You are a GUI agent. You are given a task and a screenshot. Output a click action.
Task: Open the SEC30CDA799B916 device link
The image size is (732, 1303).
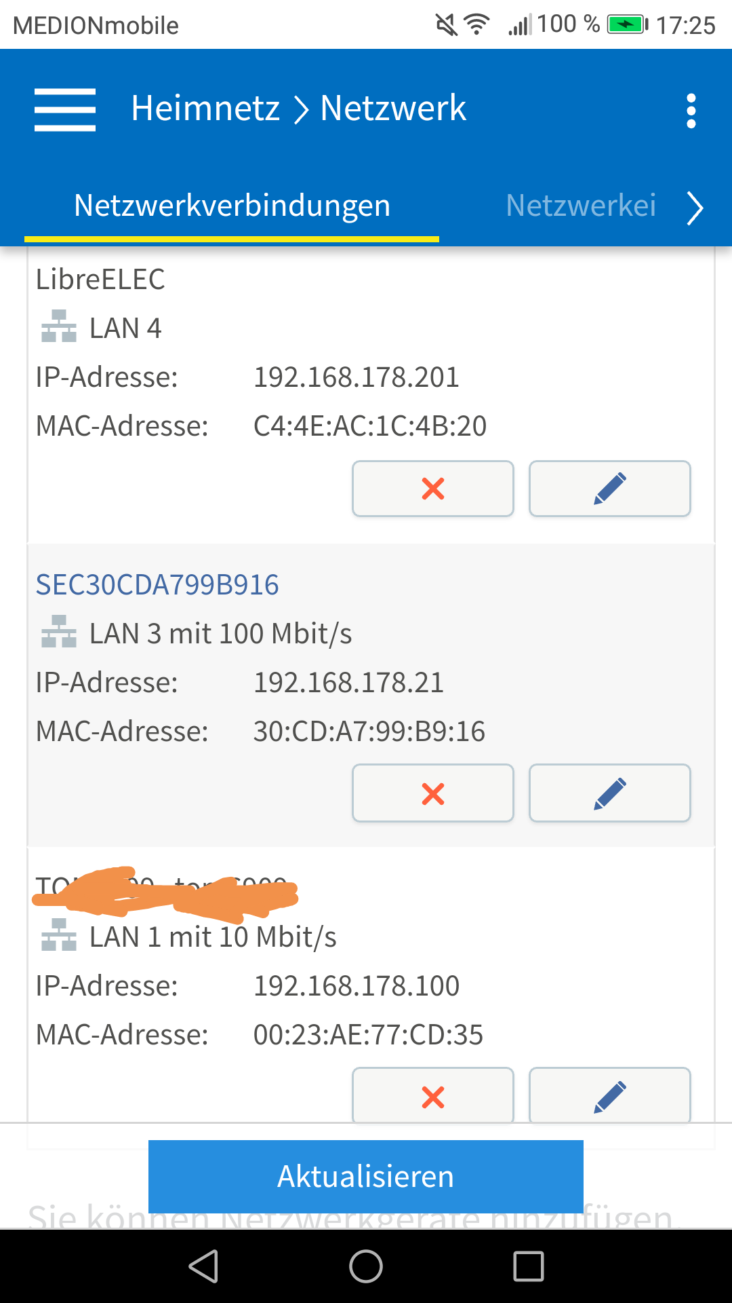click(157, 584)
